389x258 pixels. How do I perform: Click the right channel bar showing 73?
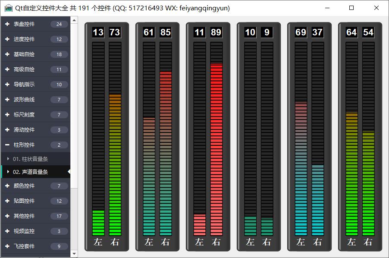pyautogui.click(x=115, y=164)
